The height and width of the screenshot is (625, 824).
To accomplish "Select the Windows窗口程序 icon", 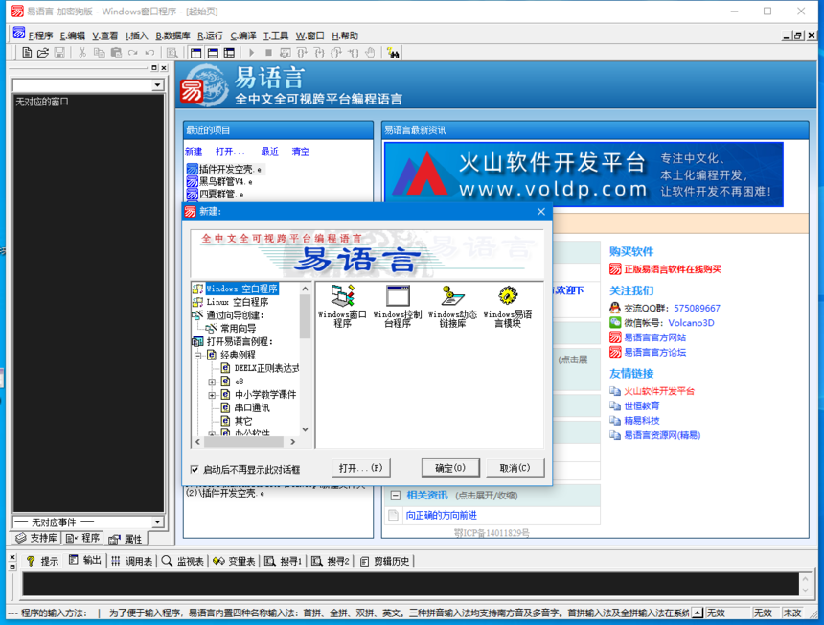I will point(342,306).
